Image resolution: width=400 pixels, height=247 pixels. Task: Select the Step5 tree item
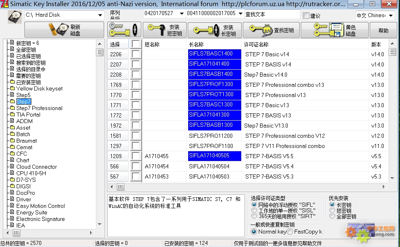[x=23, y=95]
